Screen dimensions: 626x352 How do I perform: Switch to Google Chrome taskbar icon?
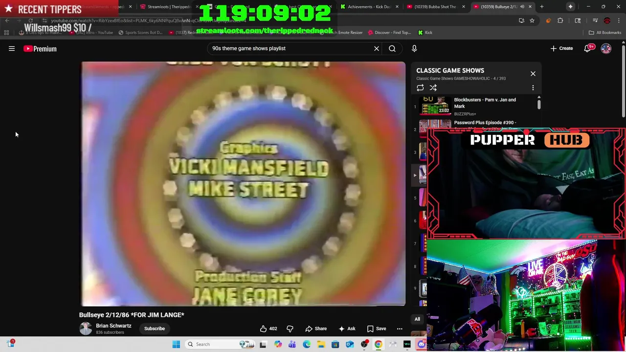click(379, 344)
